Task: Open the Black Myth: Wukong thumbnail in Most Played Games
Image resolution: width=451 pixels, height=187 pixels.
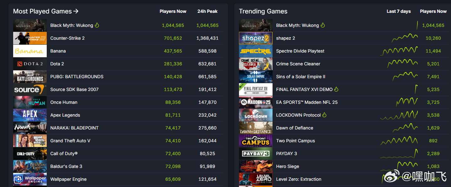Action: pos(30,25)
